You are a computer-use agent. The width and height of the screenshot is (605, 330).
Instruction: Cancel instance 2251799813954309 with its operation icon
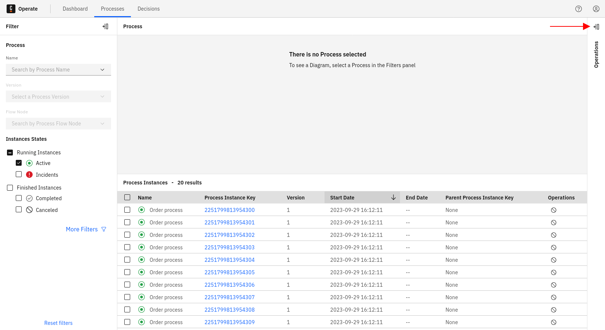(554, 322)
